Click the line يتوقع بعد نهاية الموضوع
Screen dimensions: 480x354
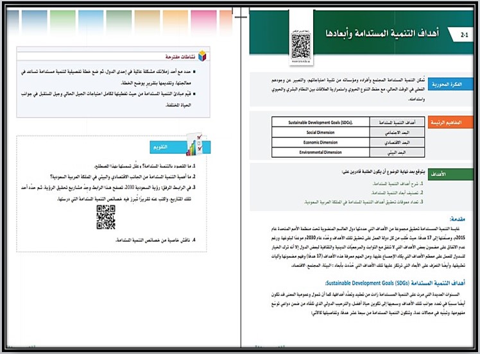(383, 172)
